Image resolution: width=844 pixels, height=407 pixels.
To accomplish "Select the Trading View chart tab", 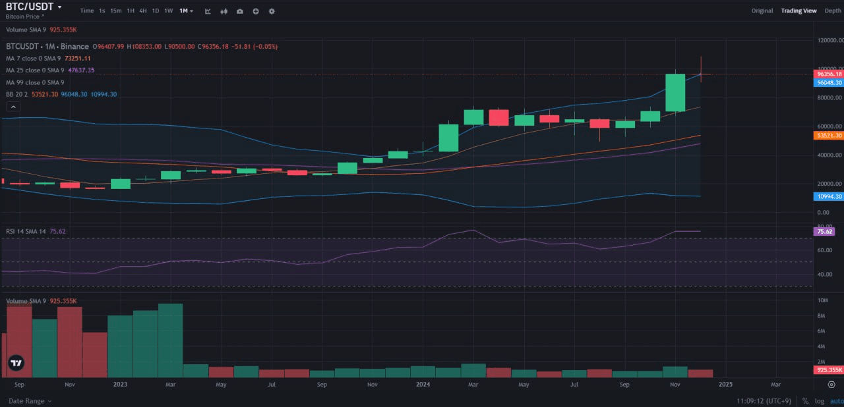I will pyautogui.click(x=799, y=11).
